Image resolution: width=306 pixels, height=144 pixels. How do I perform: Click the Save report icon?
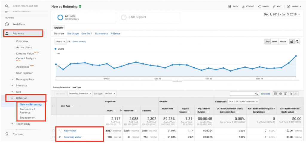(229, 6)
